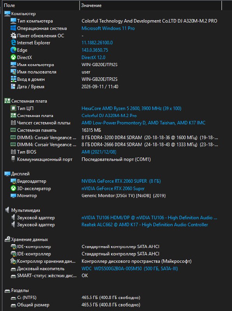Select the DIMM4: Corsair Vengeance row label
This screenshot has width=232, height=311.
pos(47,145)
